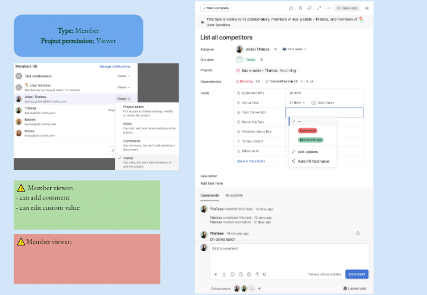Switch to the All activity tab
This screenshot has width=427, height=295.
tap(233, 195)
